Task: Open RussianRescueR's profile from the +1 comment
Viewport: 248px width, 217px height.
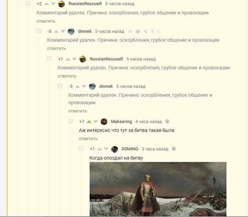Action: coord(106,59)
